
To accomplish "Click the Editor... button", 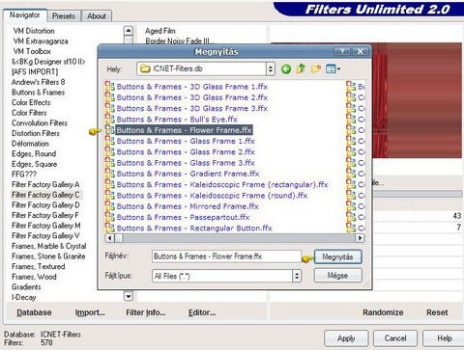I will click(x=202, y=312).
